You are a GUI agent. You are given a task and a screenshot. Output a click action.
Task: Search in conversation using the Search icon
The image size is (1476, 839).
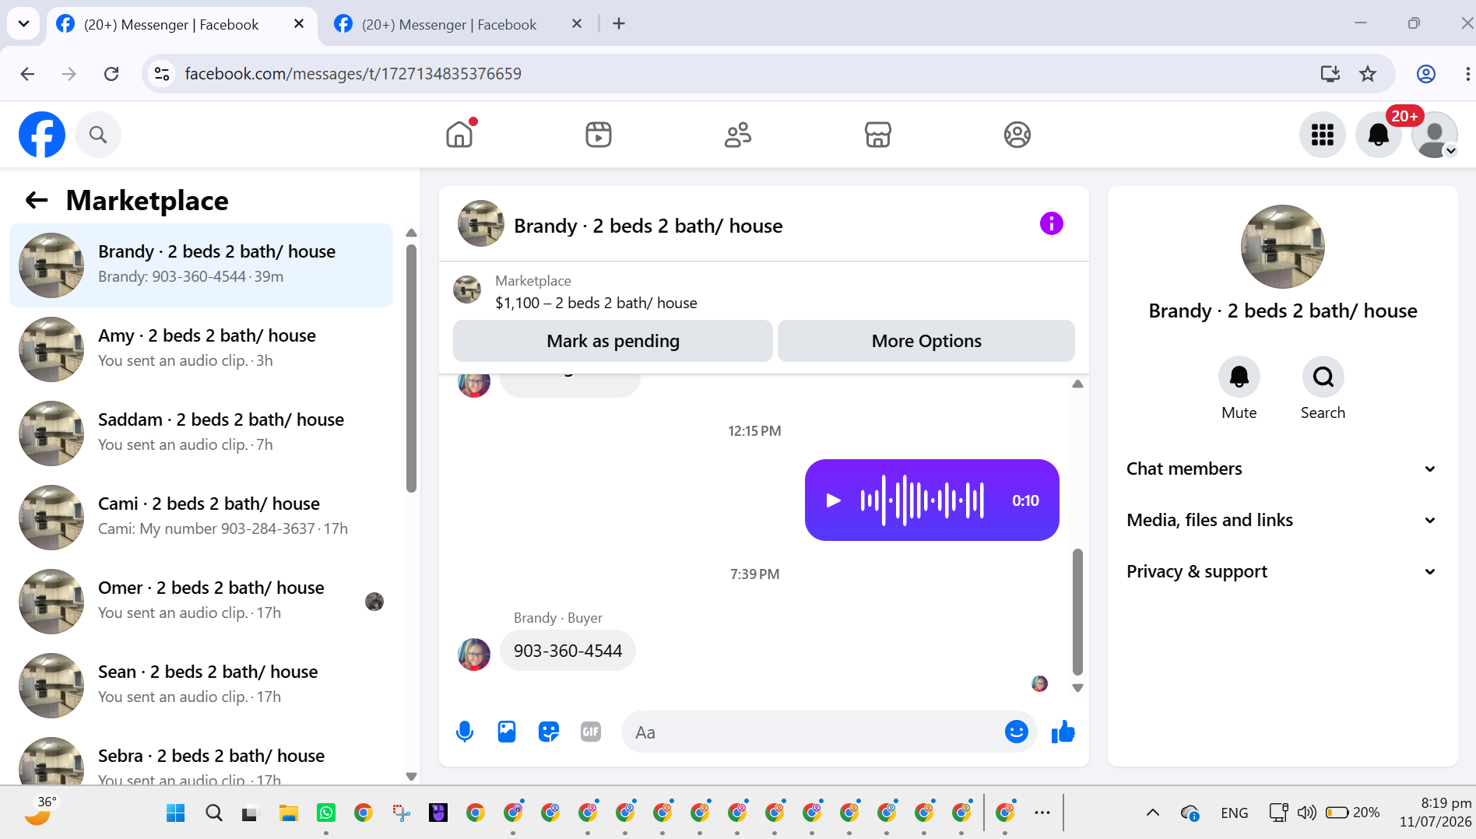click(x=1323, y=377)
